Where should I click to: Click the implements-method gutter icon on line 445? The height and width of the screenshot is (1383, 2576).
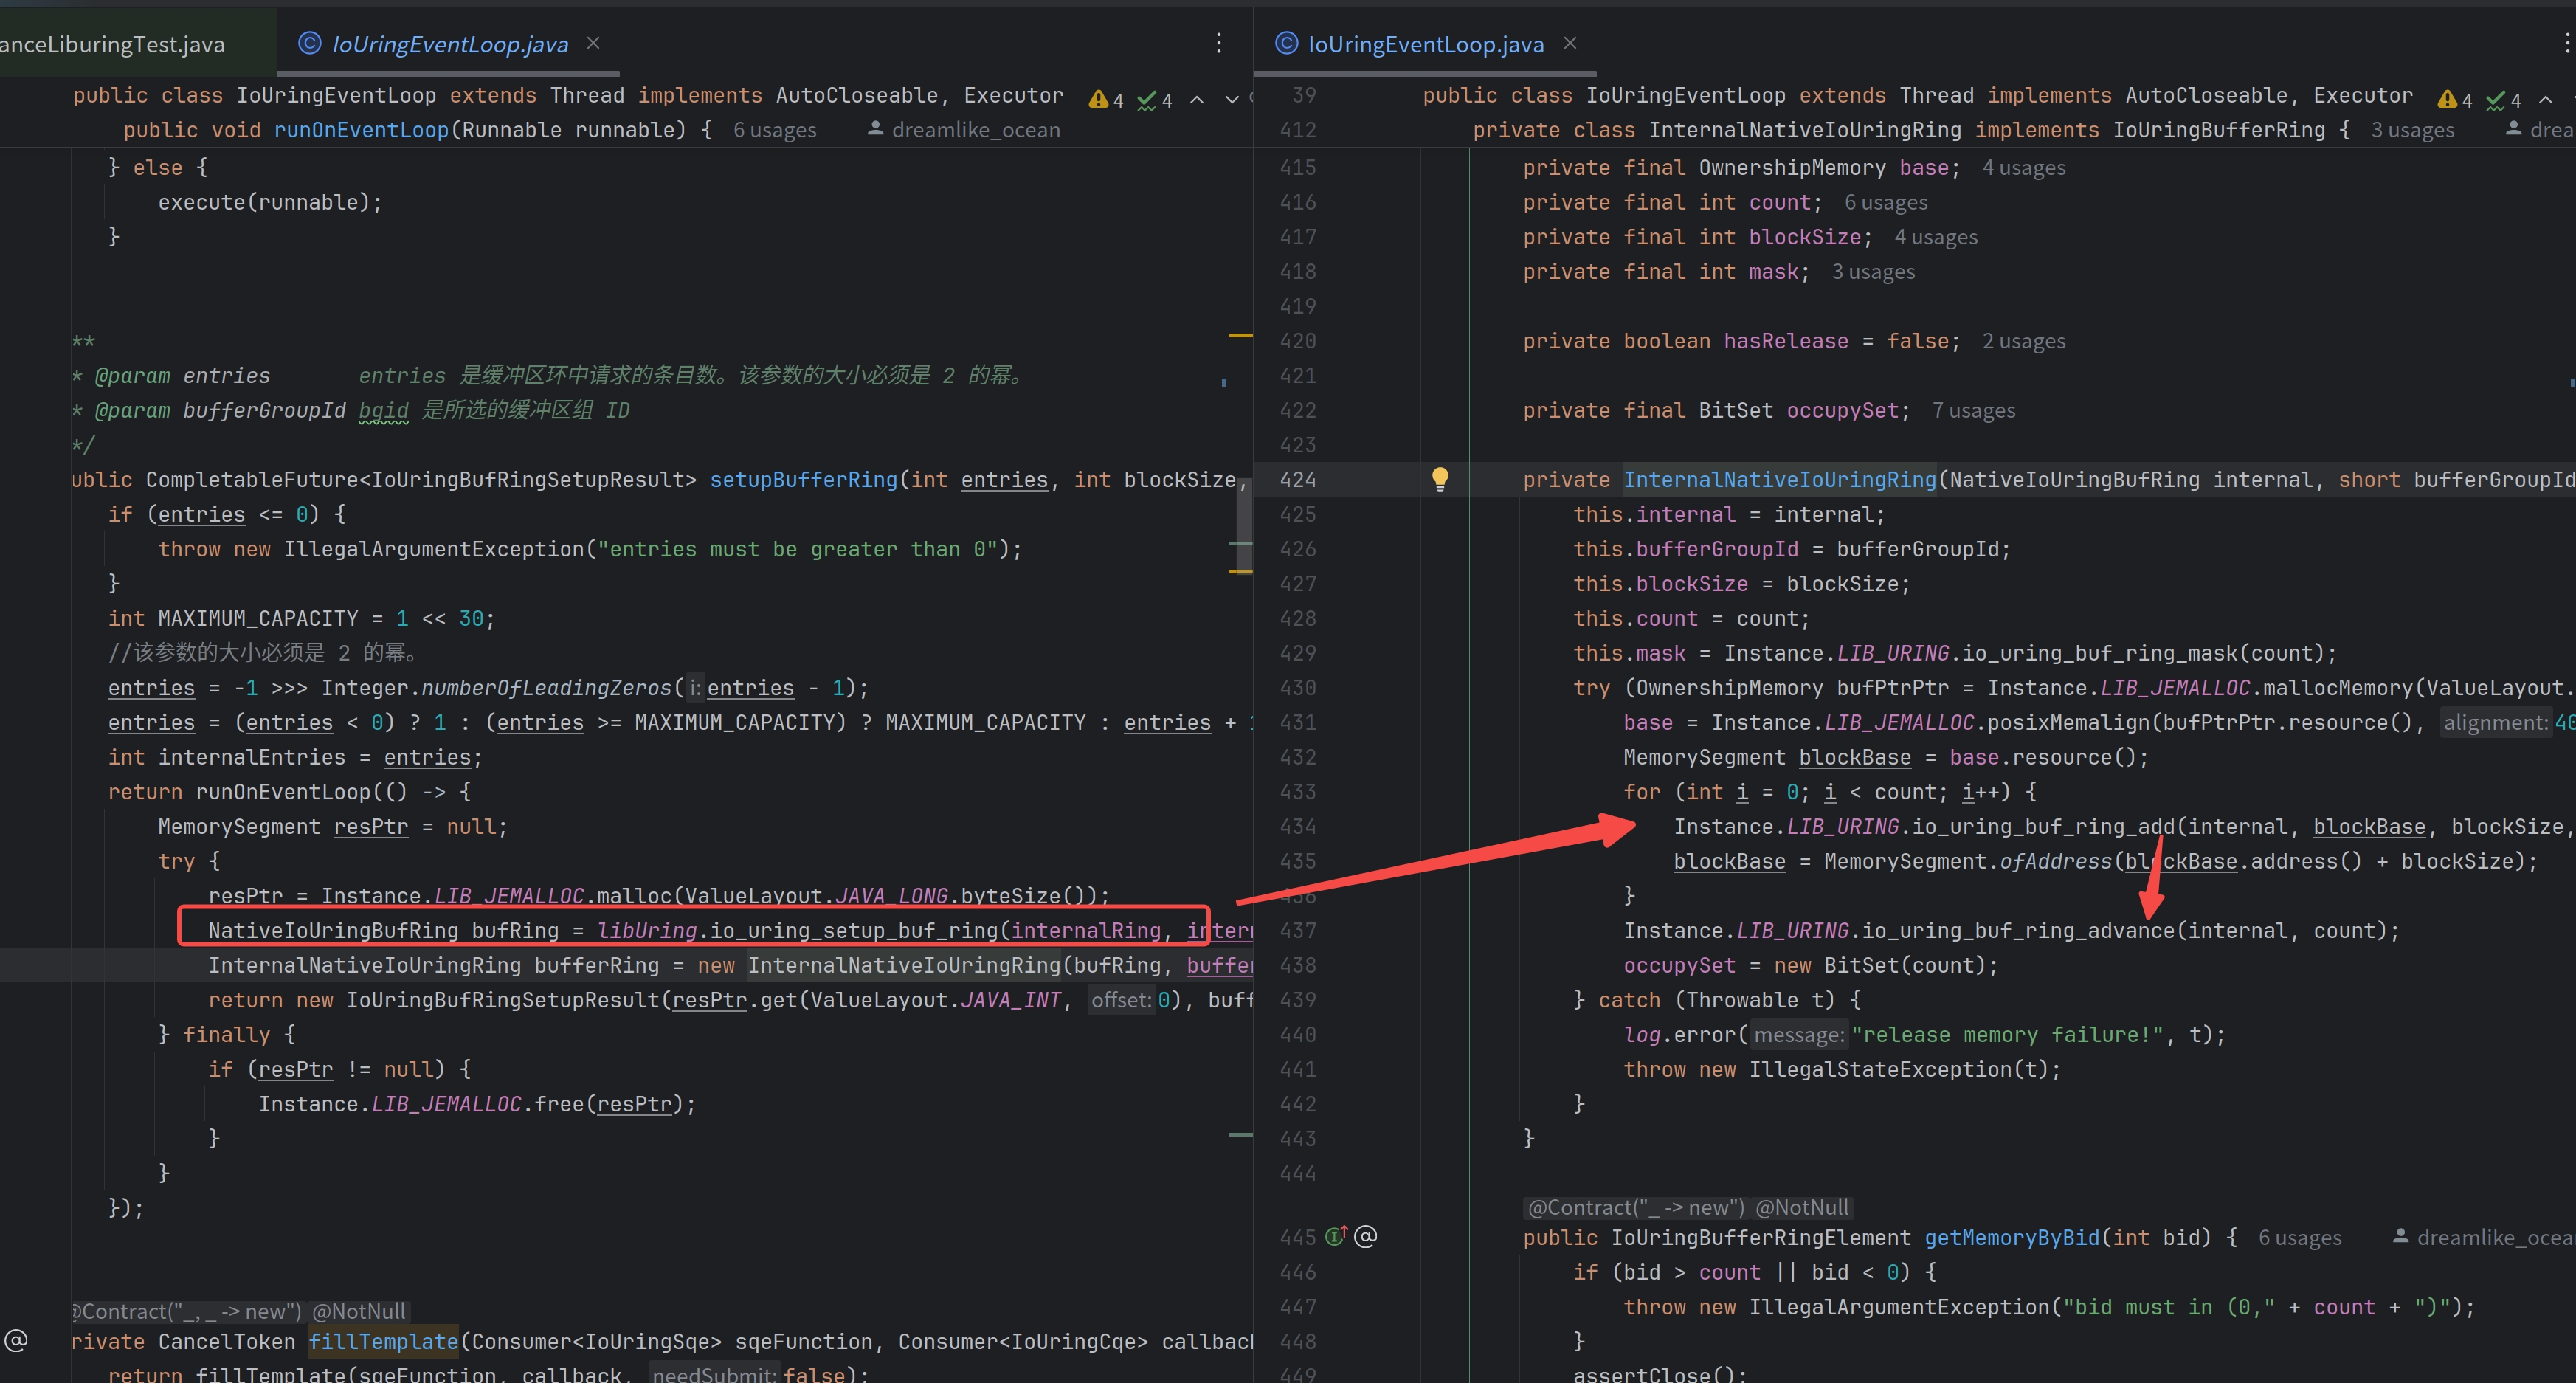click(x=1336, y=1236)
